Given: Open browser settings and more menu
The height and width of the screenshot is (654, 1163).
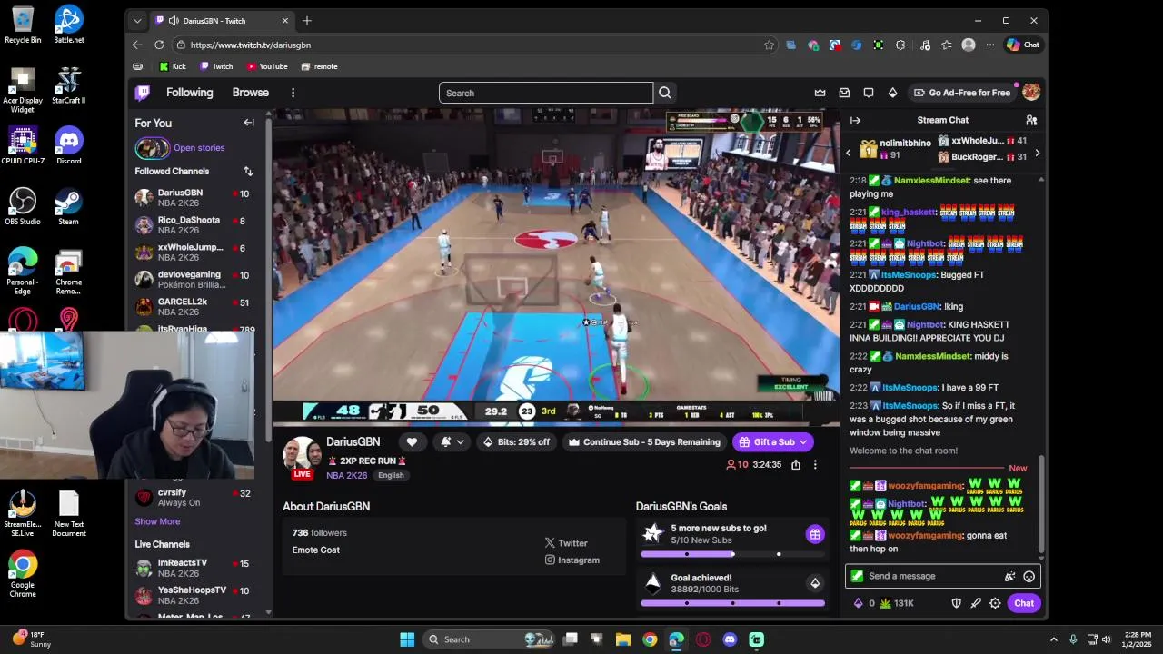Looking at the screenshot, I should 989,45.
